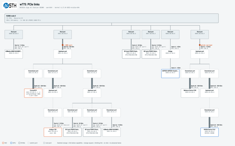Click the 'w775: PCIe links' title
This screenshot has height=146, width=235.
[x=30, y=4]
